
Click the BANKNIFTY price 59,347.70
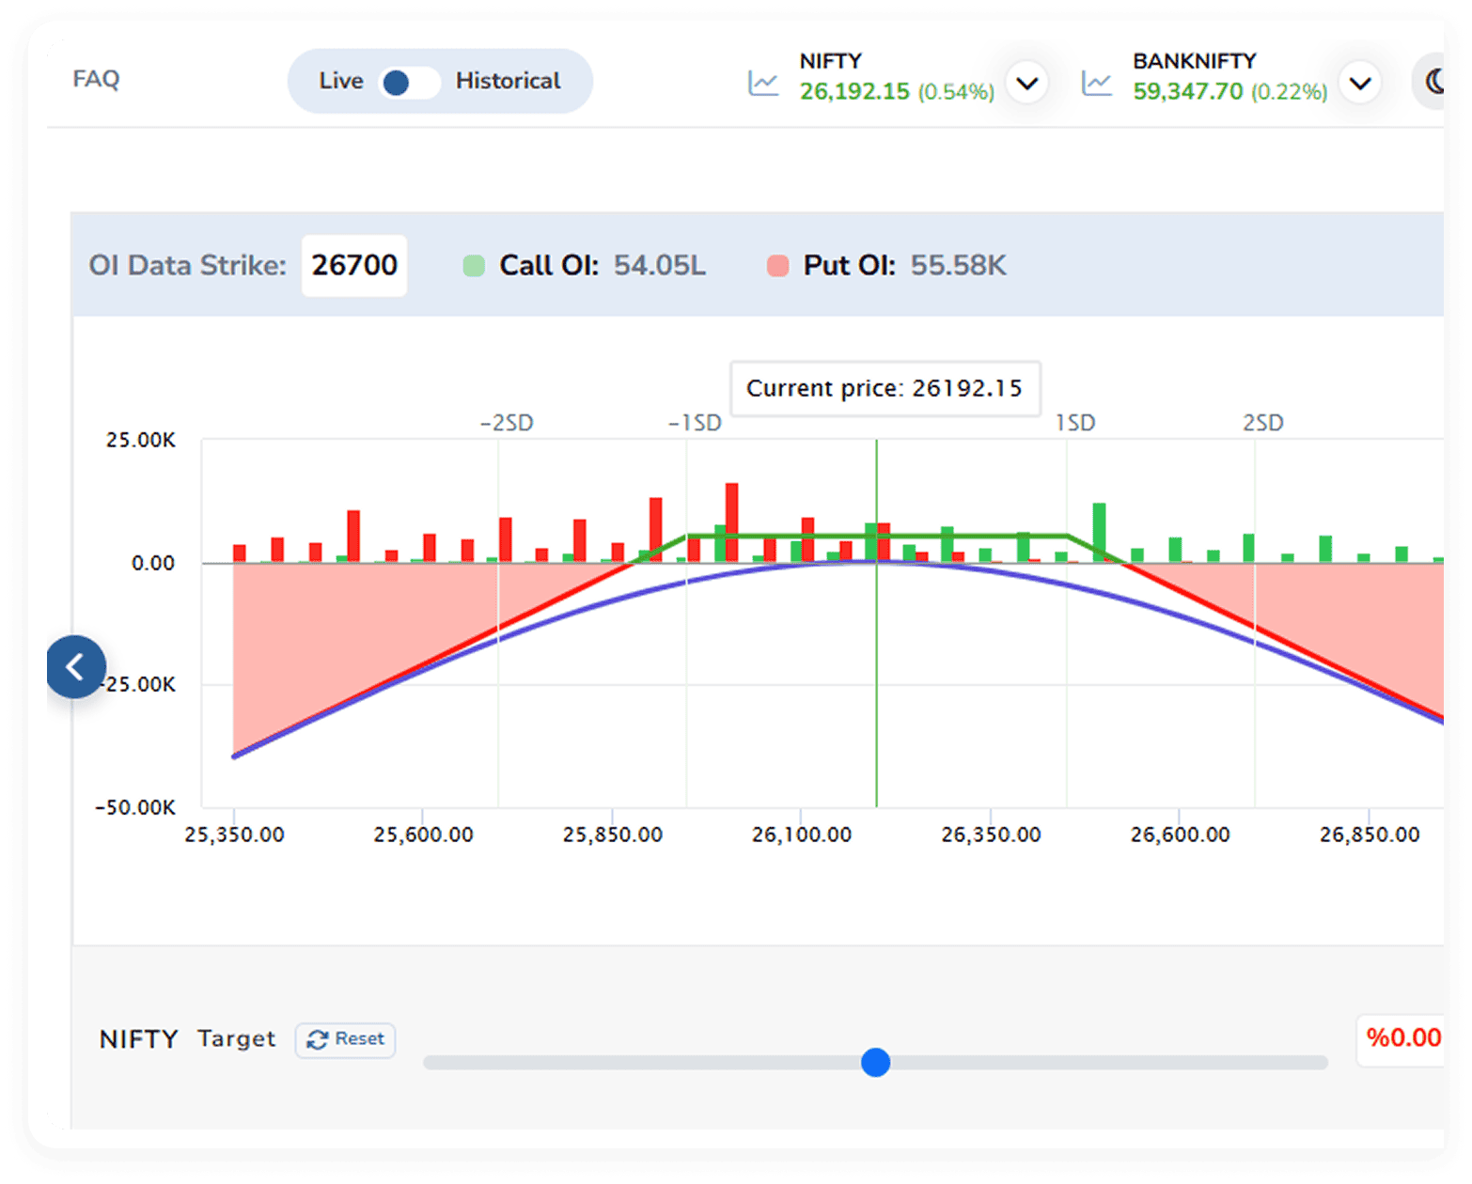click(x=1187, y=91)
